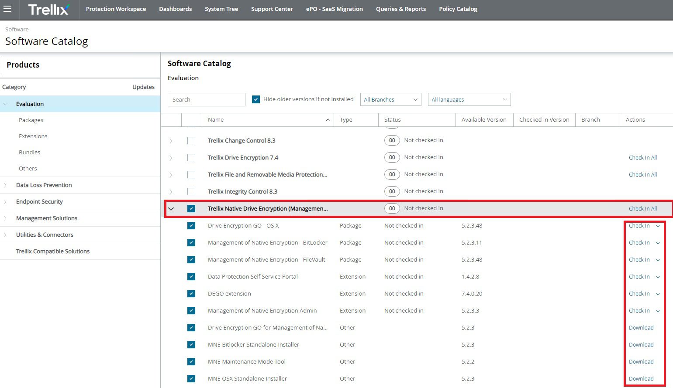Open the All Branches dropdown
The image size is (673, 388).
pos(390,100)
